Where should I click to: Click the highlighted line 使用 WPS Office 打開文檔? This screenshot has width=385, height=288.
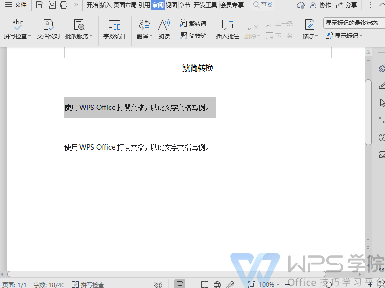click(x=140, y=108)
